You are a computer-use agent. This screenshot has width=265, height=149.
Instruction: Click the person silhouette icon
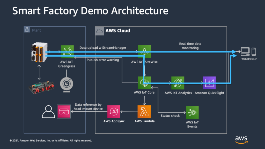[x=49, y=111]
